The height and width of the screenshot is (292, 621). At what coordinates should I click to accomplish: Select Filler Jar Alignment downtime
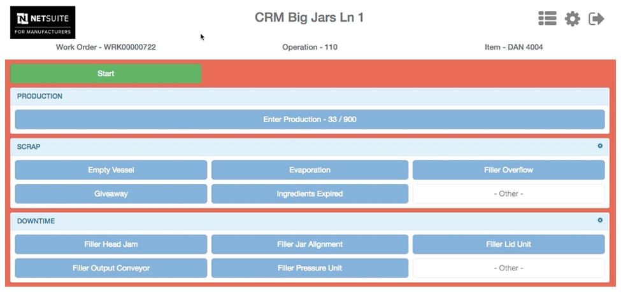pos(310,244)
